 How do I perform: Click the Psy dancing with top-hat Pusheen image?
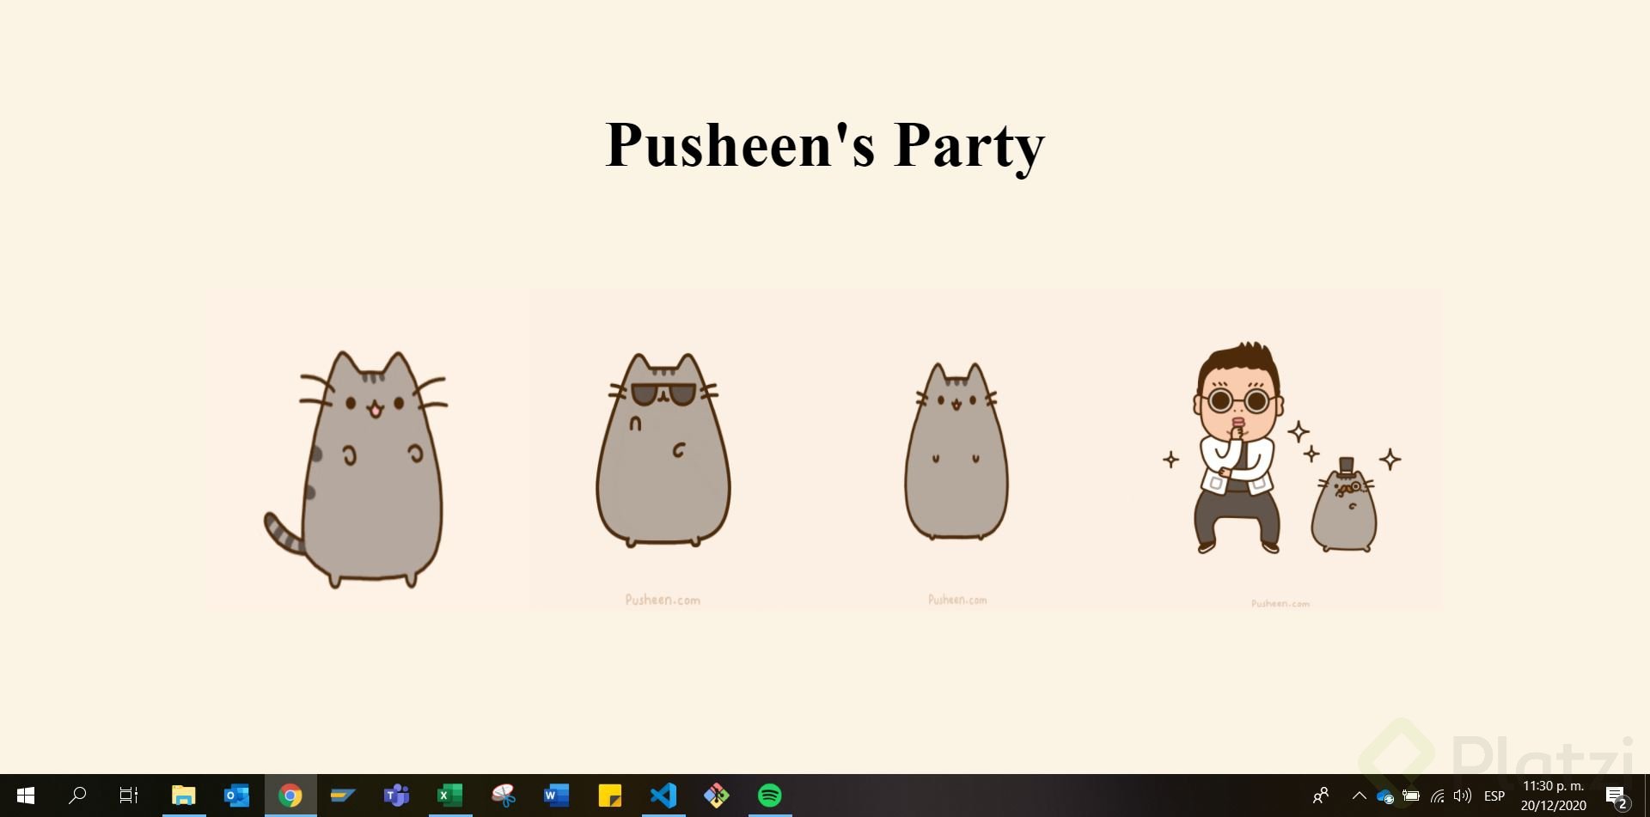pyautogui.click(x=1280, y=449)
